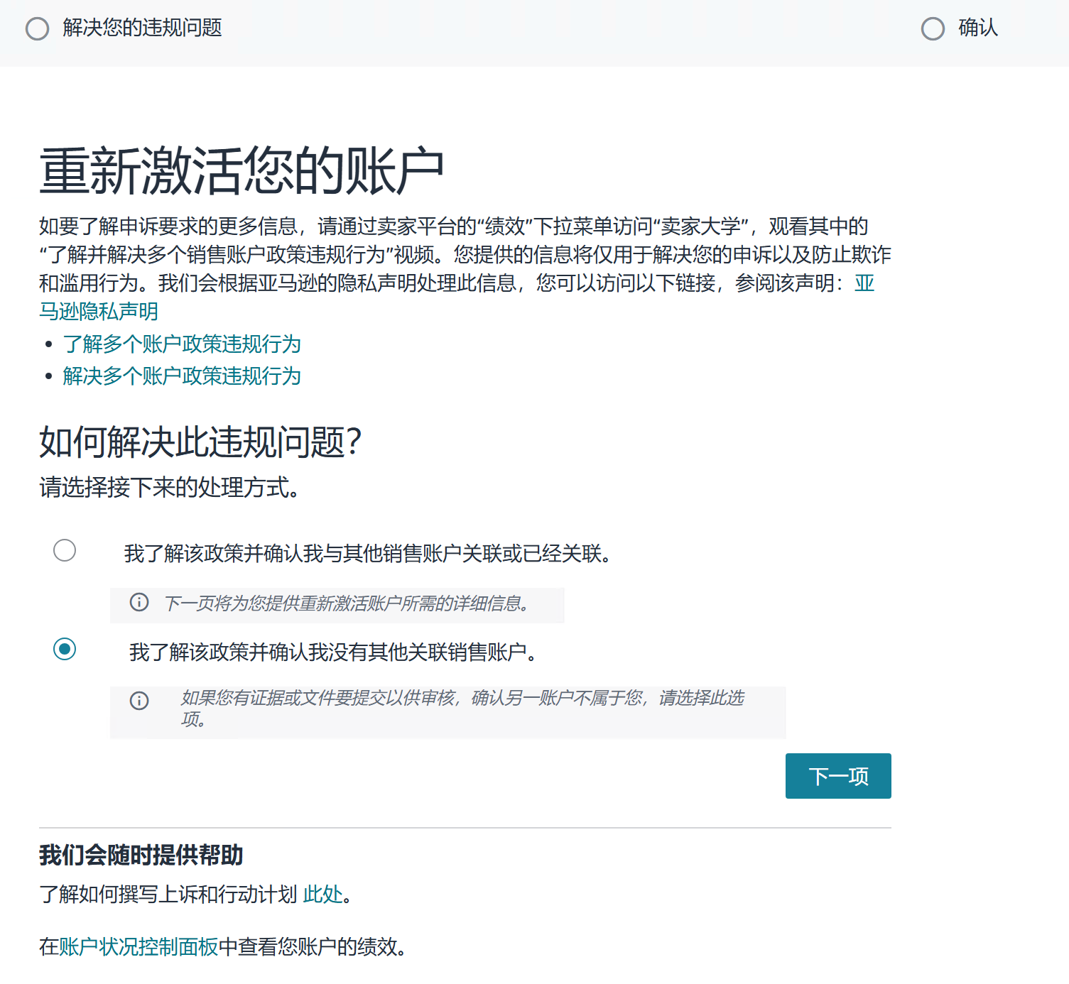The image size is (1069, 984).
Task: Select radio button for no other associated accounts
Action: click(x=65, y=649)
